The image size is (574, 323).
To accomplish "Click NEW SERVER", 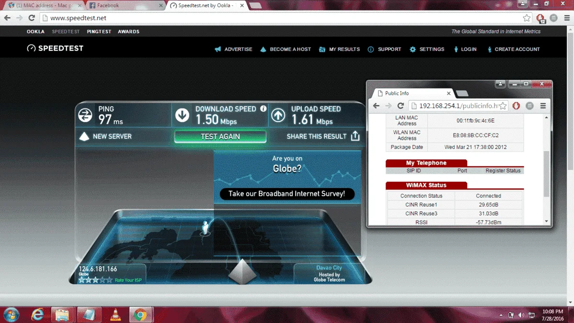I will click(x=112, y=136).
